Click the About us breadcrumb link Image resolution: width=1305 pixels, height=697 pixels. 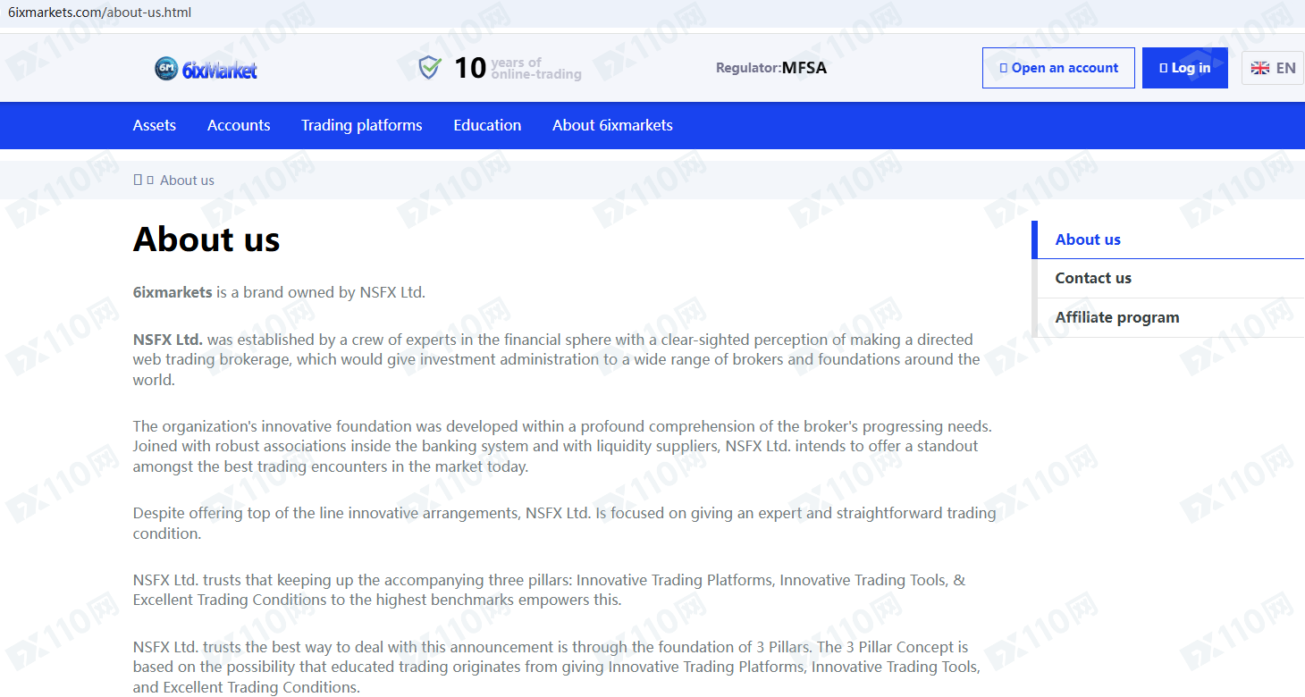(x=187, y=181)
